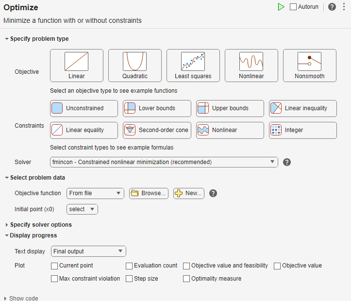Screen dimensions: 351x301
Task: Click the help icon beside Solver dropdown
Action: click(287, 162)
